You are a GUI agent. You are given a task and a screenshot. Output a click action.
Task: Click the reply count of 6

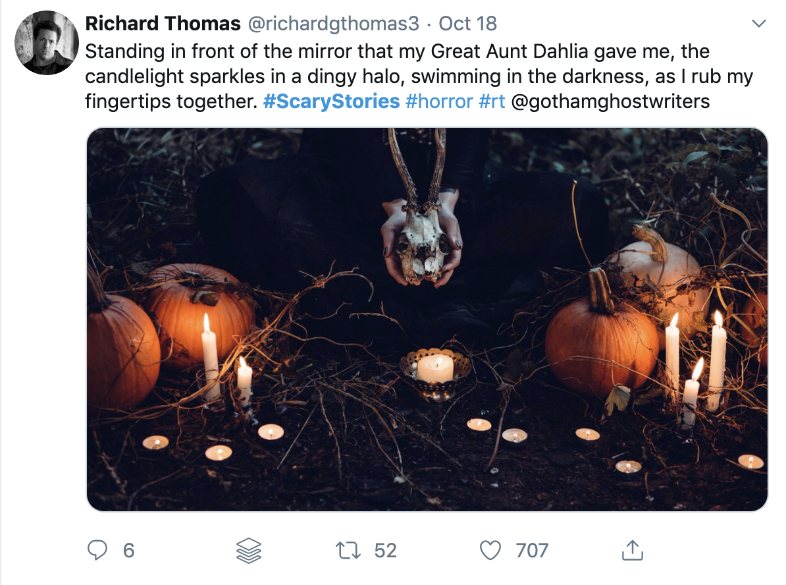[x=128, y=551]
